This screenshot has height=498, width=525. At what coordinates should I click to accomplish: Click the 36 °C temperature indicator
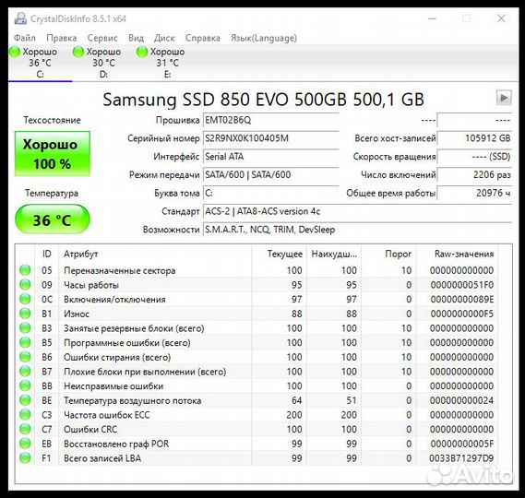(x=53, y=219)
